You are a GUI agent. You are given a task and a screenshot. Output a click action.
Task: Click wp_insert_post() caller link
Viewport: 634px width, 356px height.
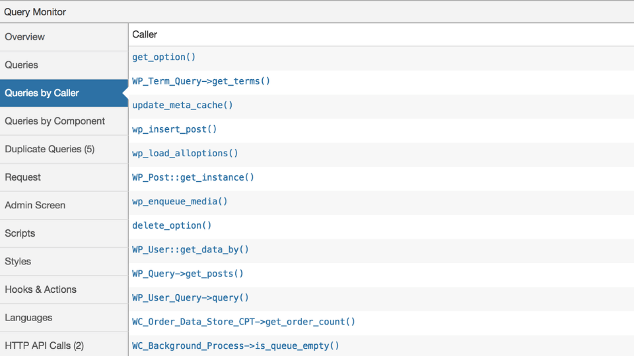tap(174, 129)
